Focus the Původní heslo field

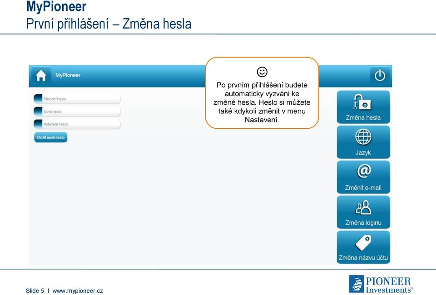[77, 99]
